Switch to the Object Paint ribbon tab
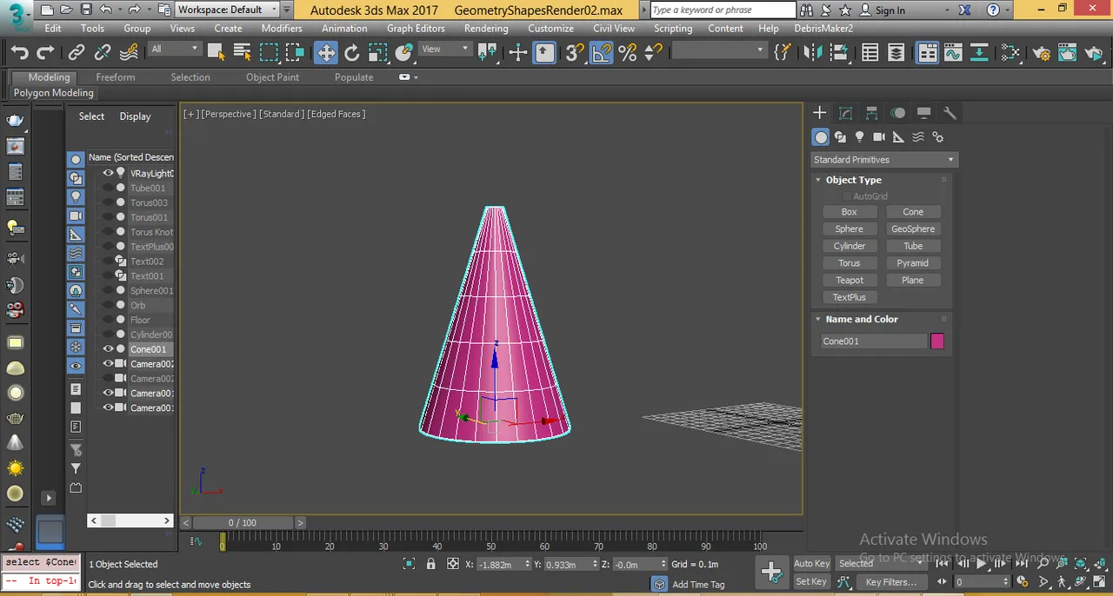1113x596 pixels. click(x=272, y=77)
